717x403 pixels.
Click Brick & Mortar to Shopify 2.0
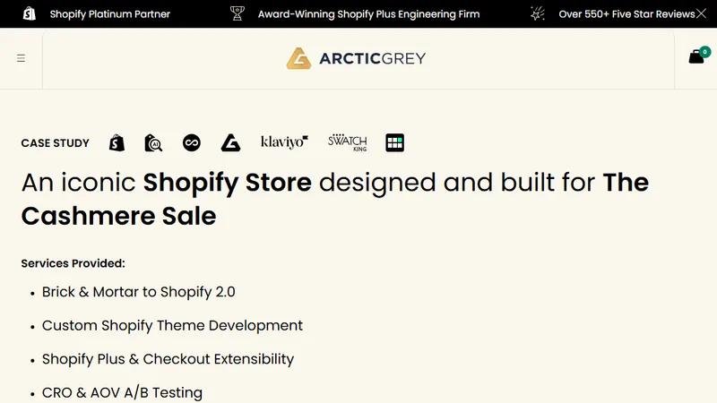(139, 292)
